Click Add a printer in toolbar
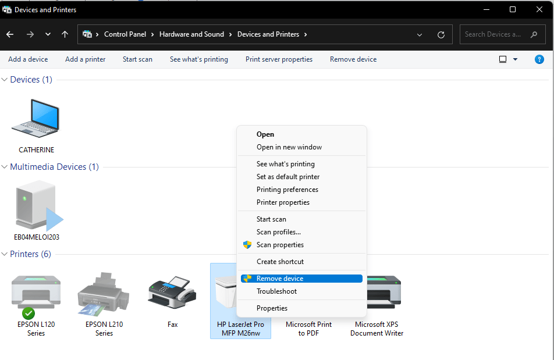Screen dimensions: 554x360 click(x=85, y=59)
